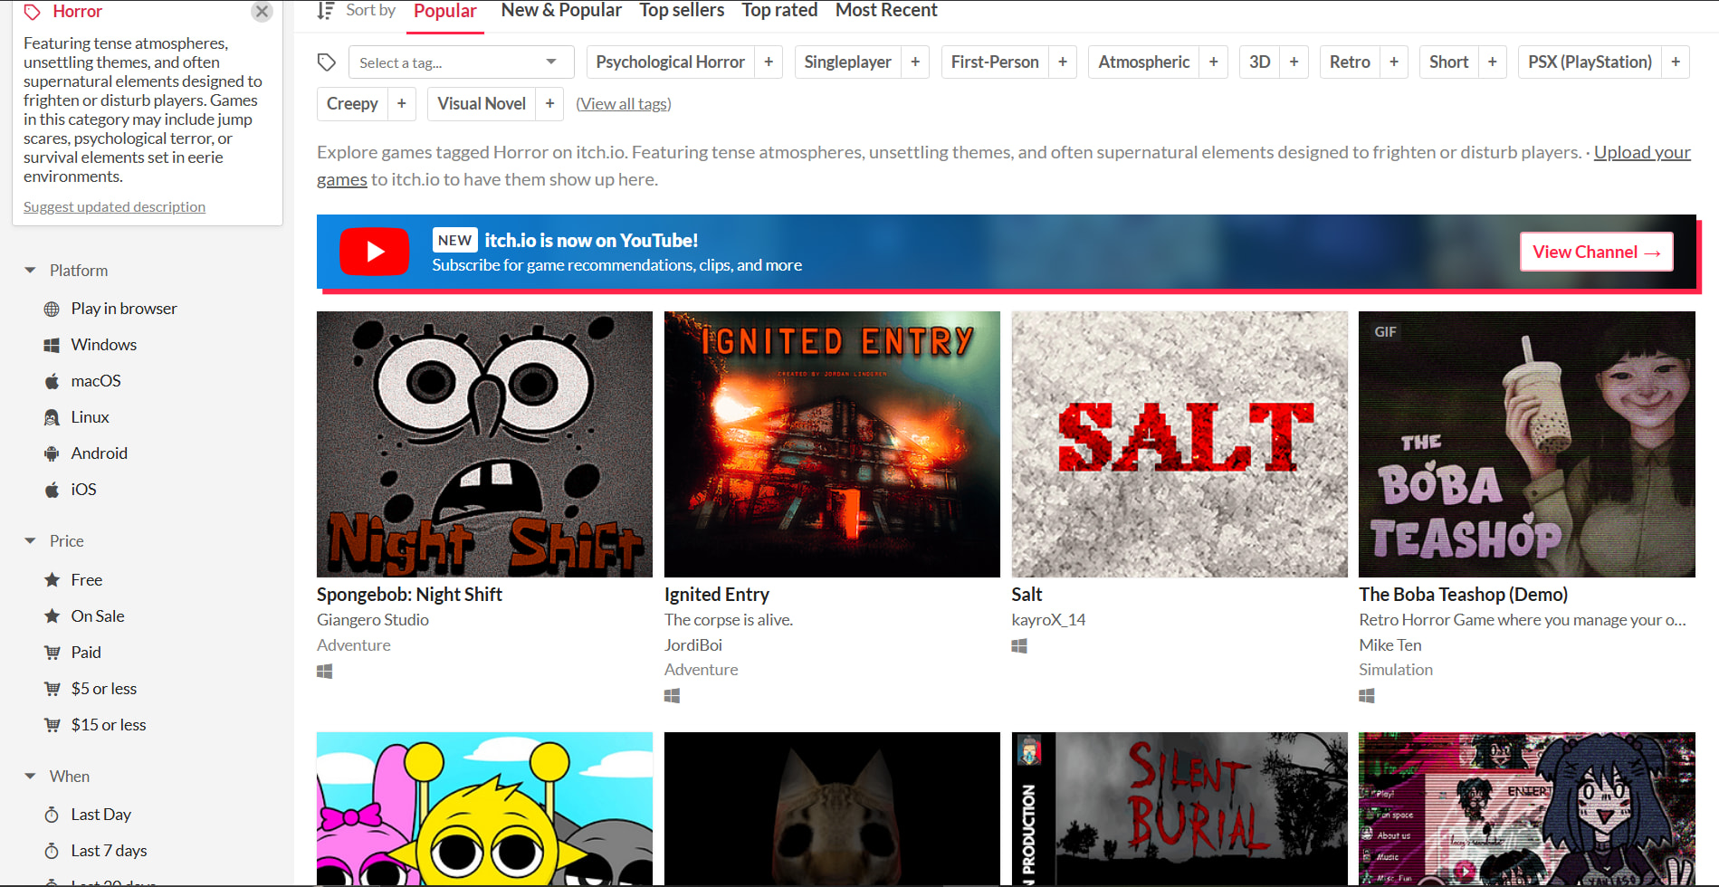Collapse the When filter section
Viewport: 1719px width, 887px height.
(x=31, y=777)
